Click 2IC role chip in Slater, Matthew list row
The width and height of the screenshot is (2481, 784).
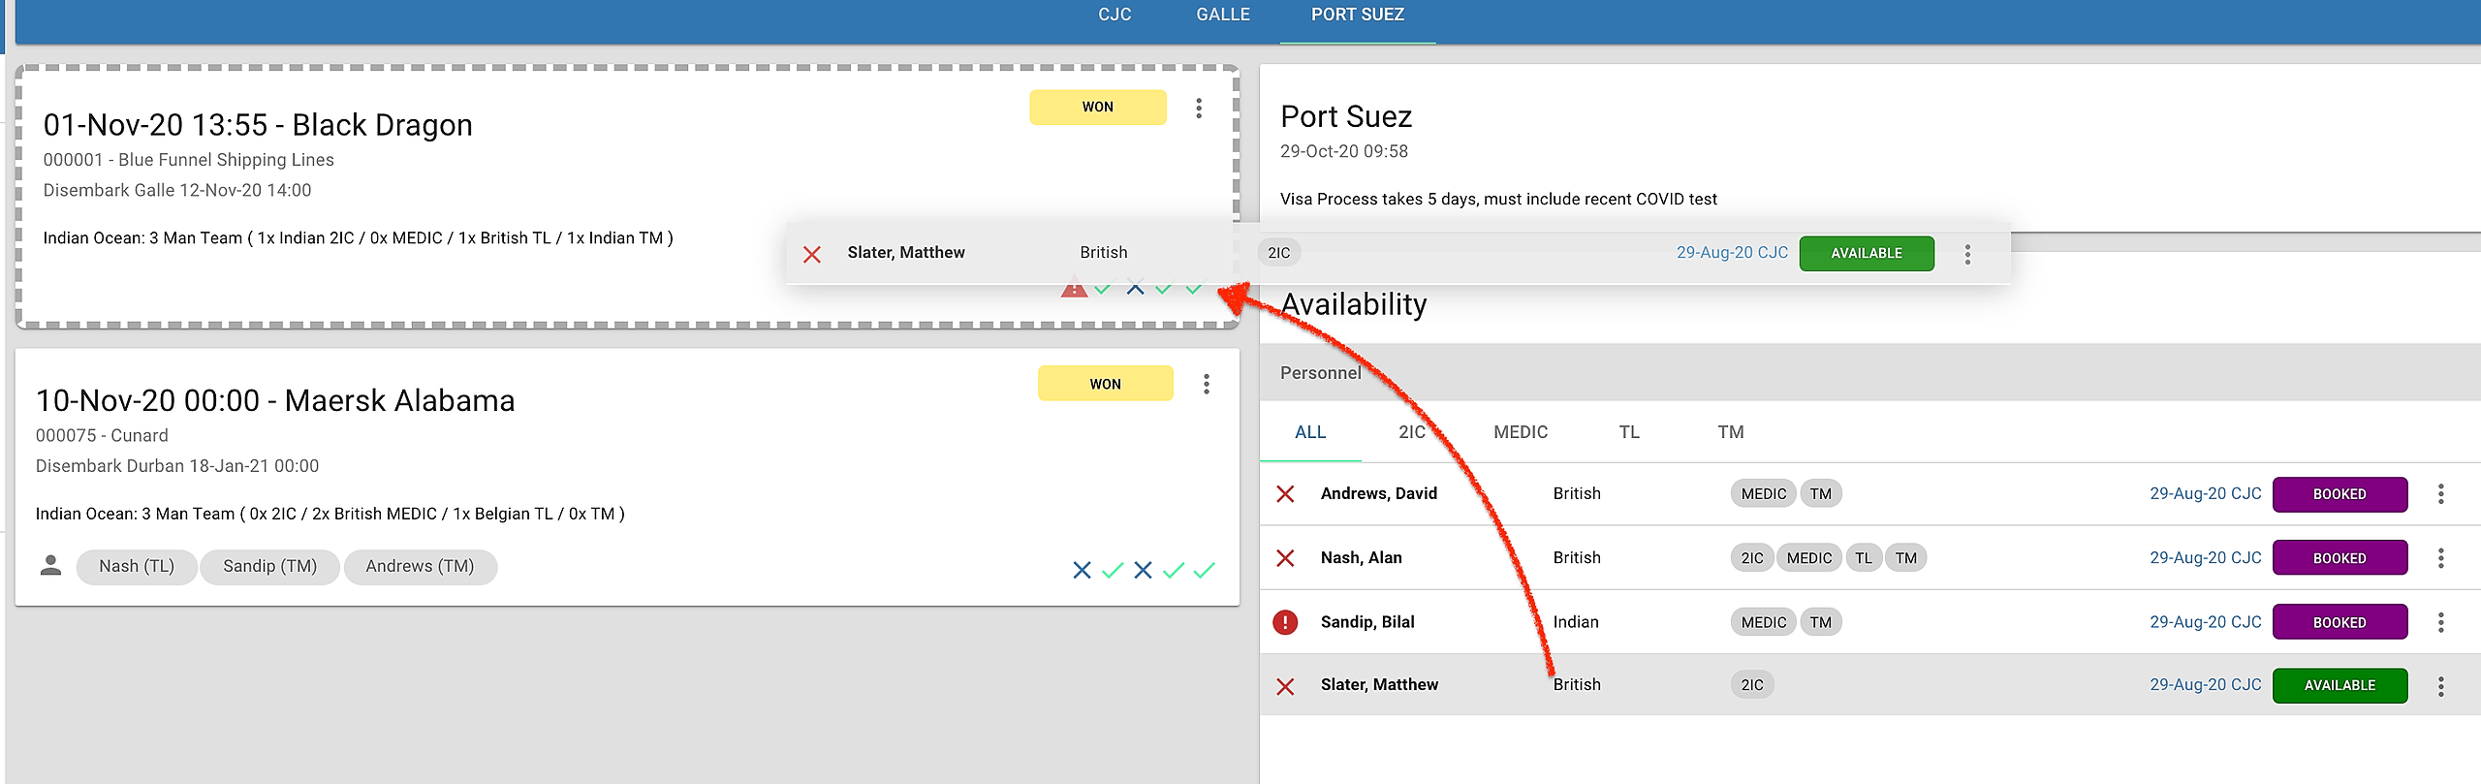click(x=1752, y=685)
